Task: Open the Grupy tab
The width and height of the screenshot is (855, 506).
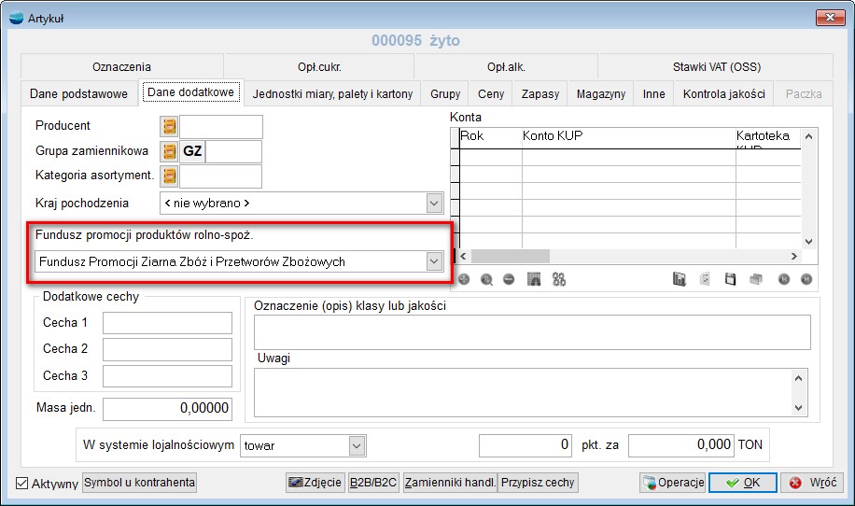Action: click(x=445, y=93)
